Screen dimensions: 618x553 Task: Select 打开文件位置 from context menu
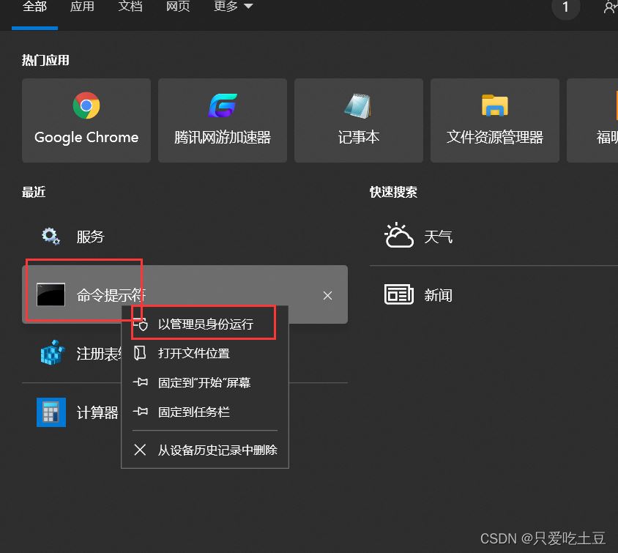tap(193, 354)
